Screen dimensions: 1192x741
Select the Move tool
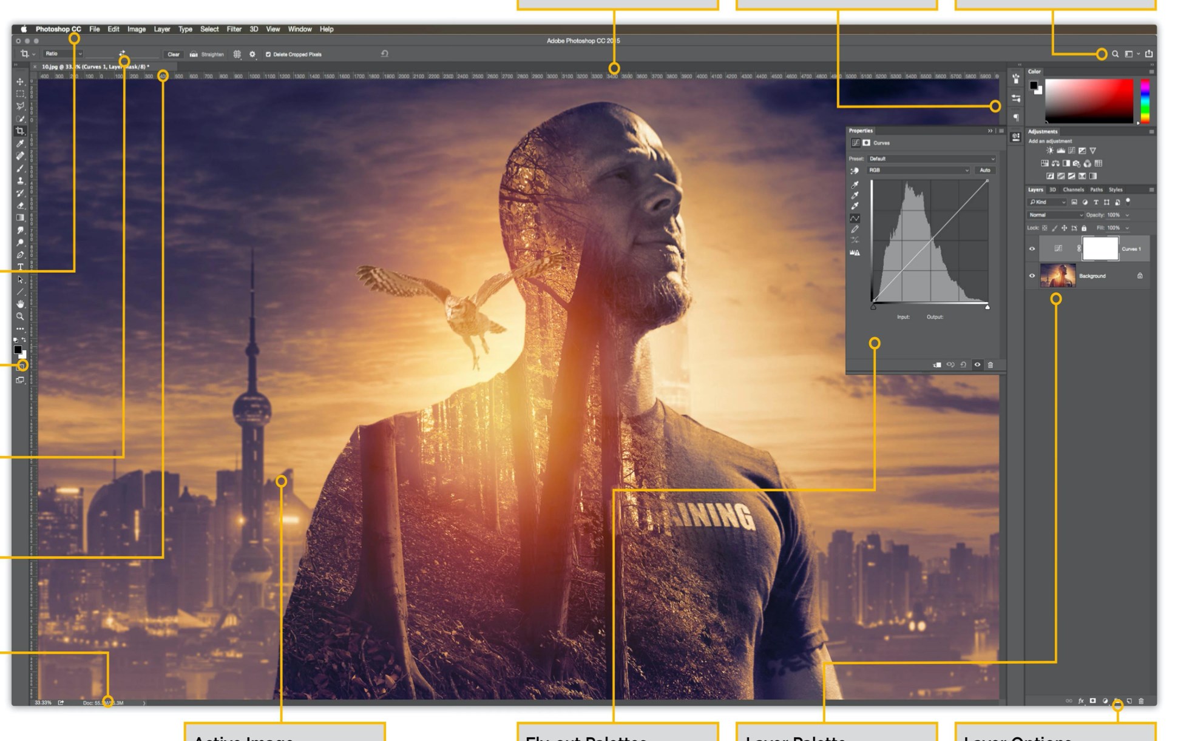(x=20, y=81)
